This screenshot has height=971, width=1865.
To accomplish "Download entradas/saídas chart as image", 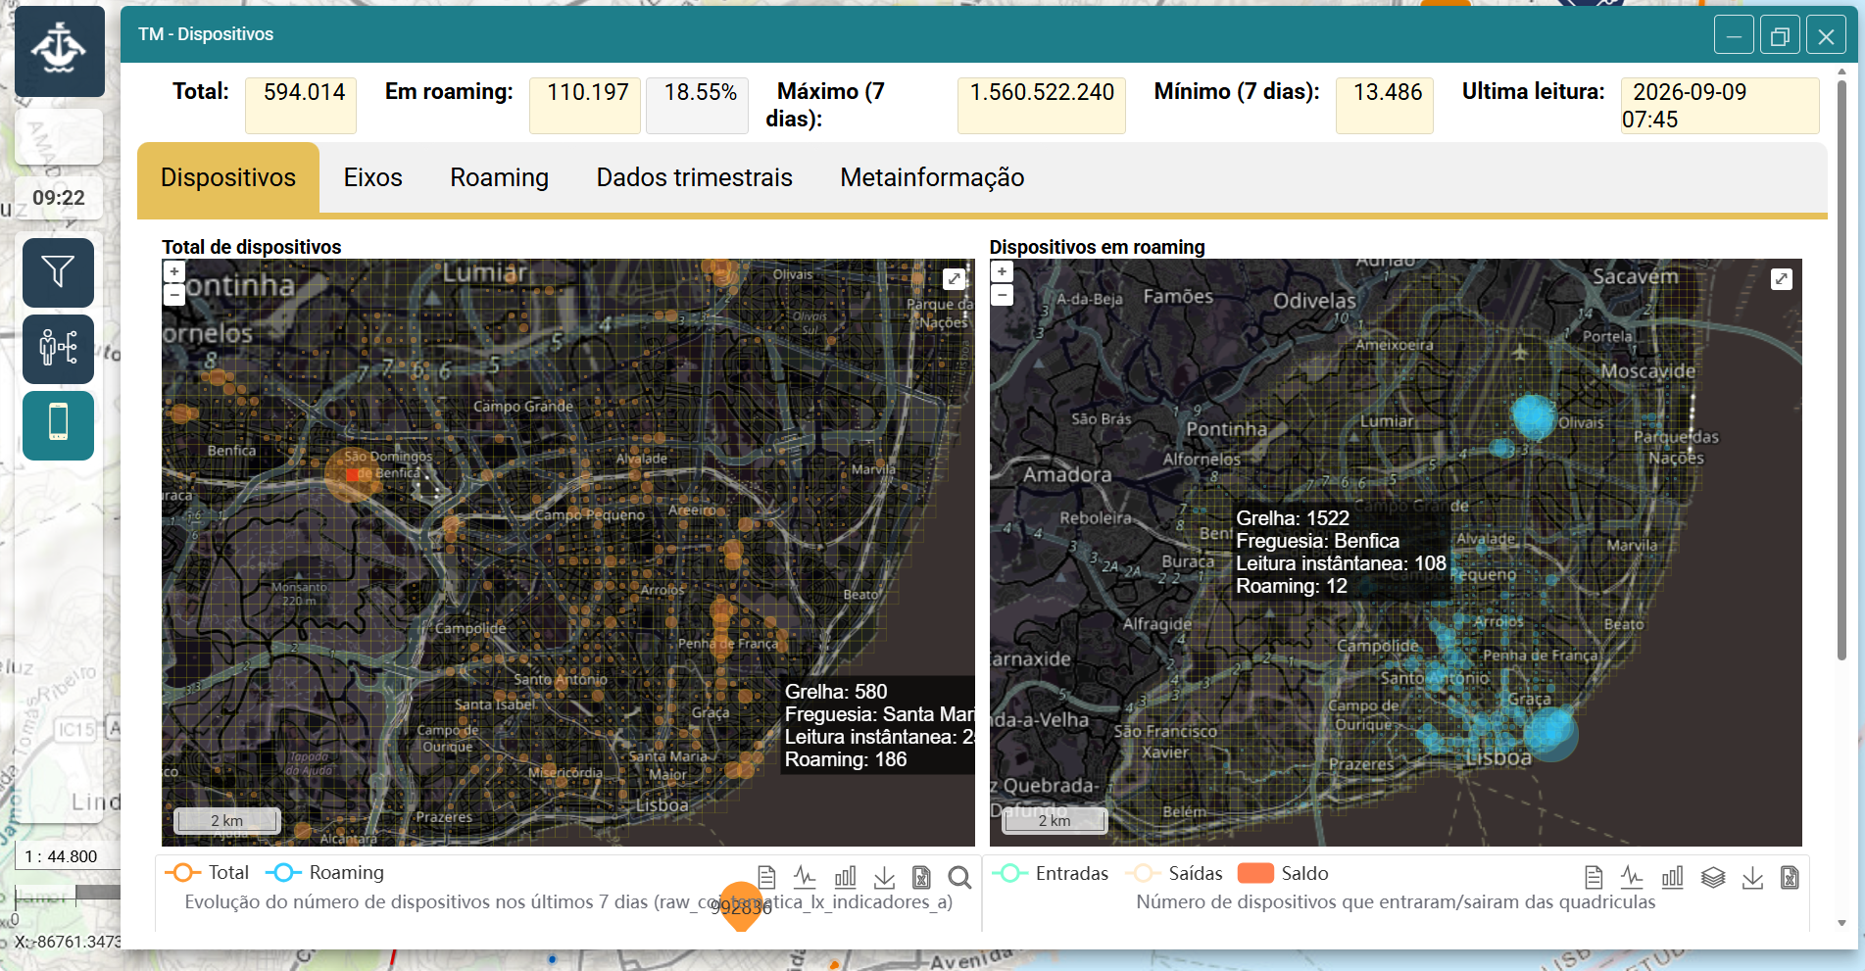I will point(1752,877).
